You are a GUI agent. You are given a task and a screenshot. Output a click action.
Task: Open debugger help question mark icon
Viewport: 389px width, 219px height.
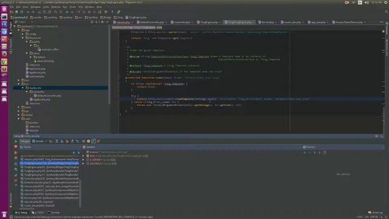coord(16,186)
